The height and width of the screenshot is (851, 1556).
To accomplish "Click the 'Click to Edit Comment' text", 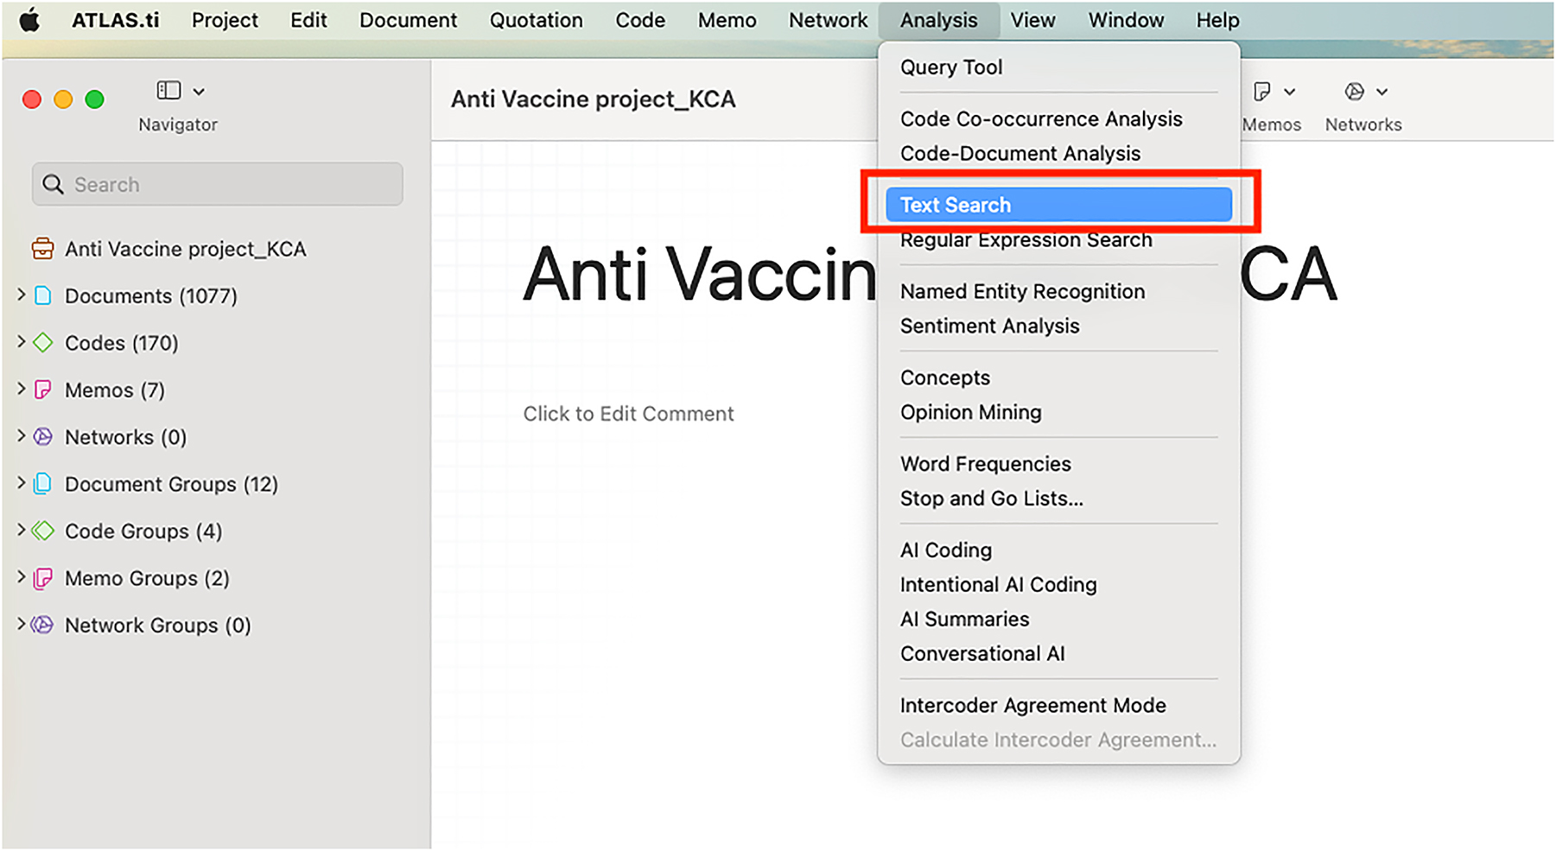I will [x=628, y=414].
